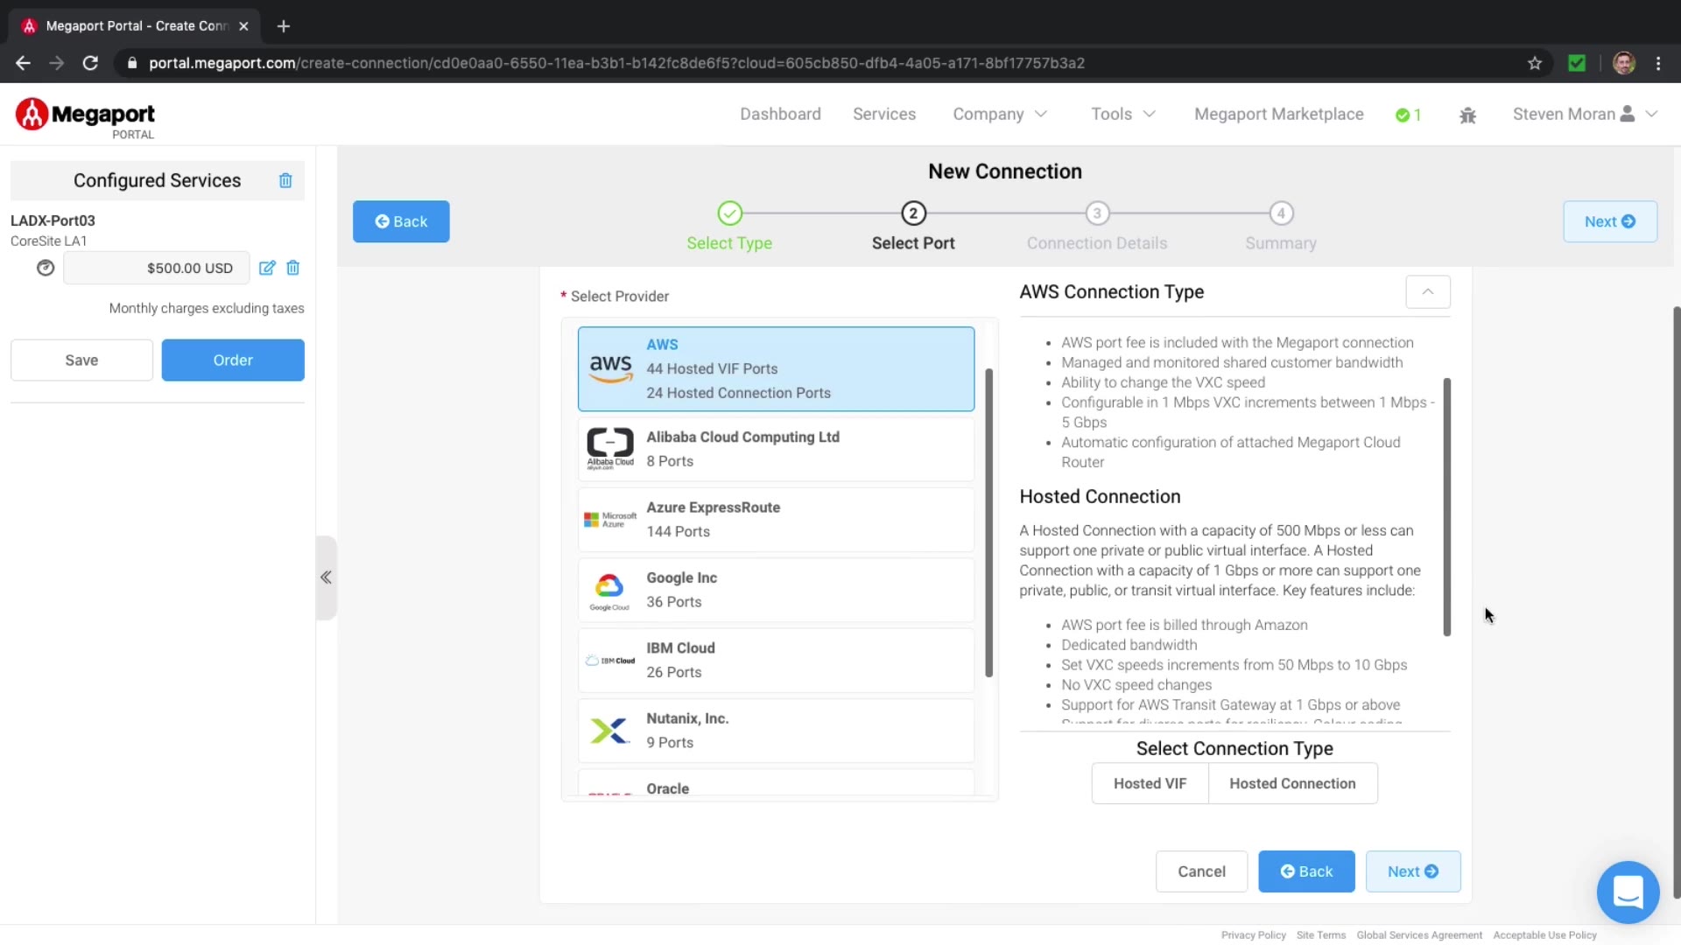Open the chat support bubble
The width and height of the screenshot is (1681, 945).
(x=1628, y=892)
